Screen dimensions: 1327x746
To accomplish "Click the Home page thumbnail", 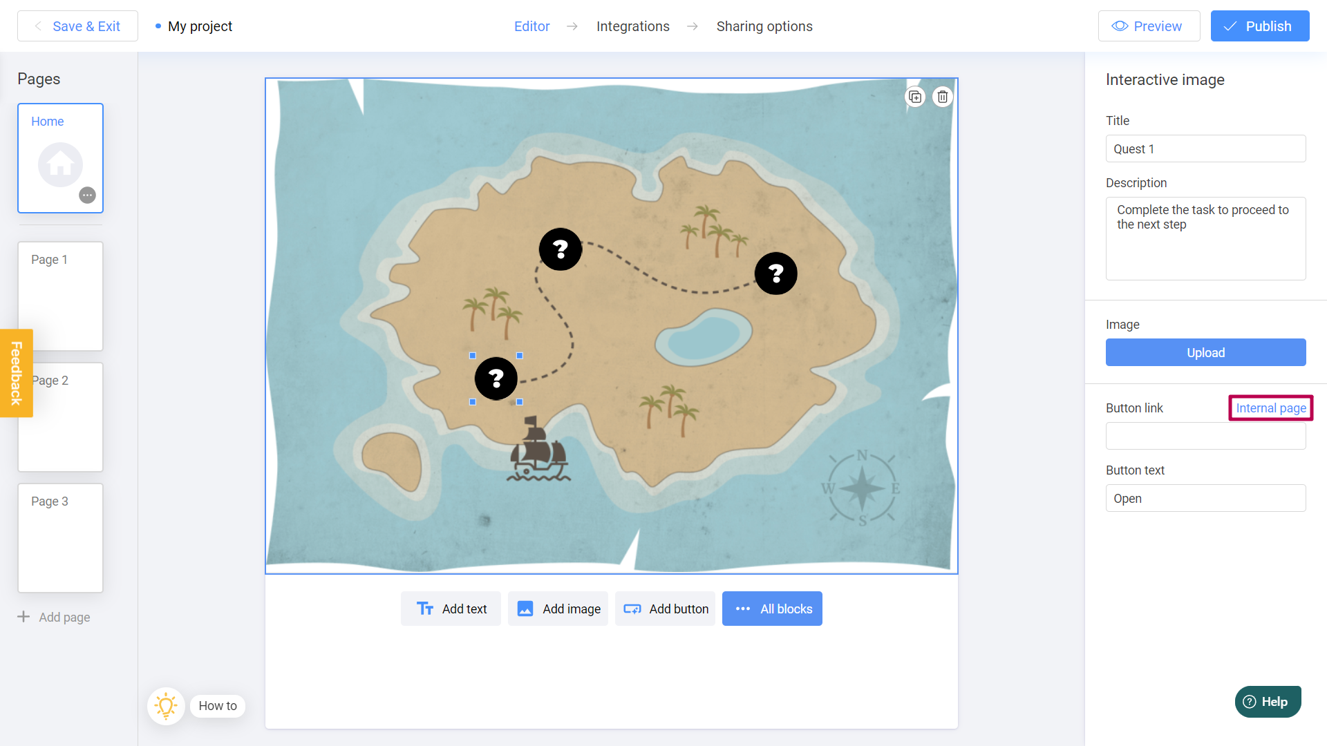I will point(60,157).
